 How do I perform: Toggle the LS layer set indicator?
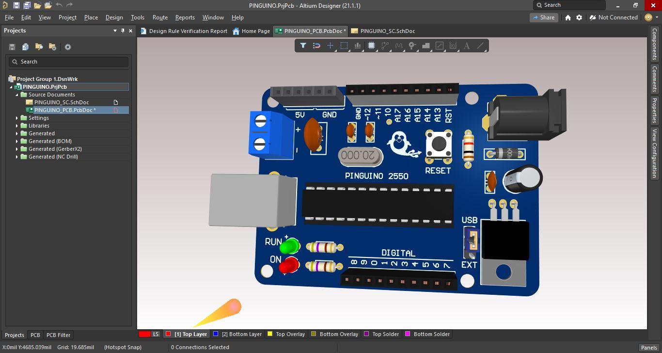[150, 334]
